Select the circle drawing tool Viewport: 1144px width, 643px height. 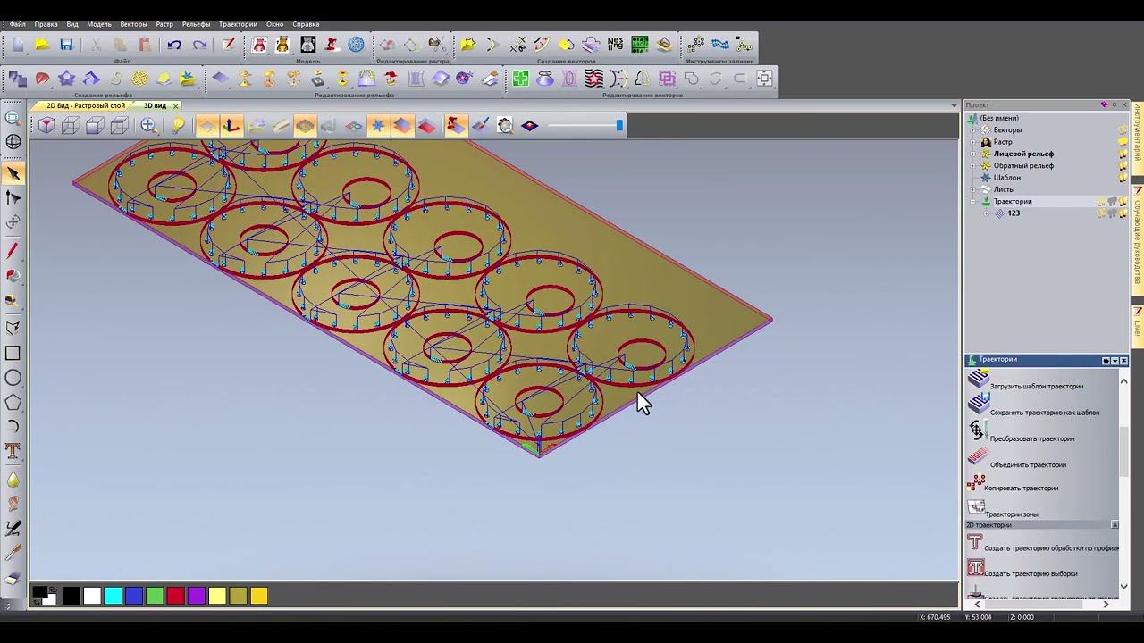pyautogui.click(x=13, y=378)
